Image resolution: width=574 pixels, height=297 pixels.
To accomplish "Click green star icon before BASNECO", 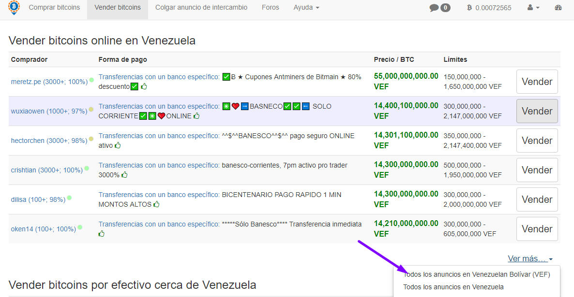I will (226, 106).
